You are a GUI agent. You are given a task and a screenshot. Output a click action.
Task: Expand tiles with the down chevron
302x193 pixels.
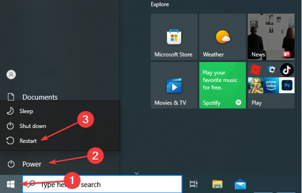coord(137,174)
